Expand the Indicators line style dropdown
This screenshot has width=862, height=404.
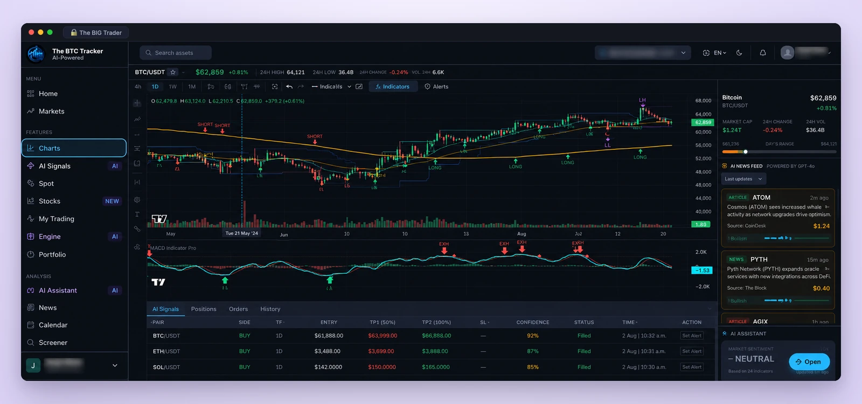(349, 87)
